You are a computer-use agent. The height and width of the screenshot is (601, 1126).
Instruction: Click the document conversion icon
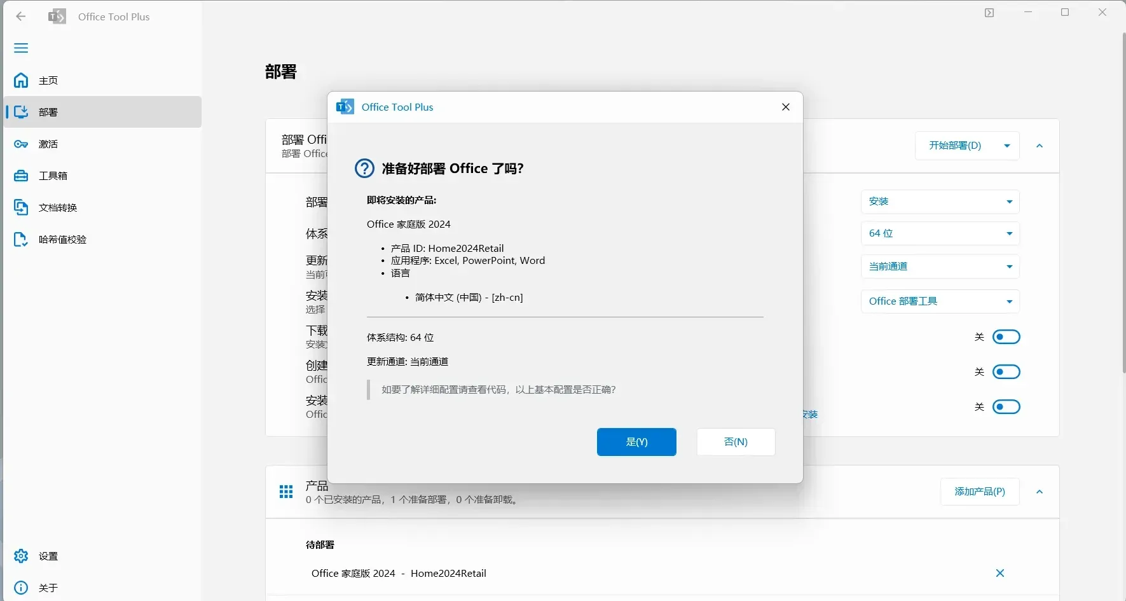point(21,207)
